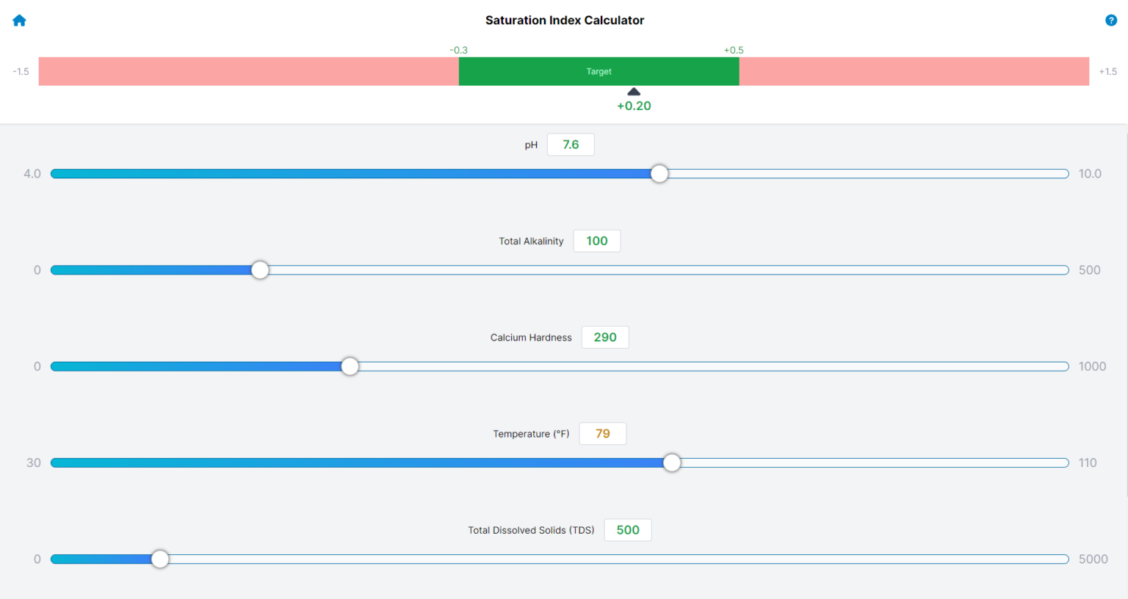The height and width of the screenshot is (599, 1128).
Task: Click the Temperature slider handle
Action: pyautogui.click(x=672, y=462)
